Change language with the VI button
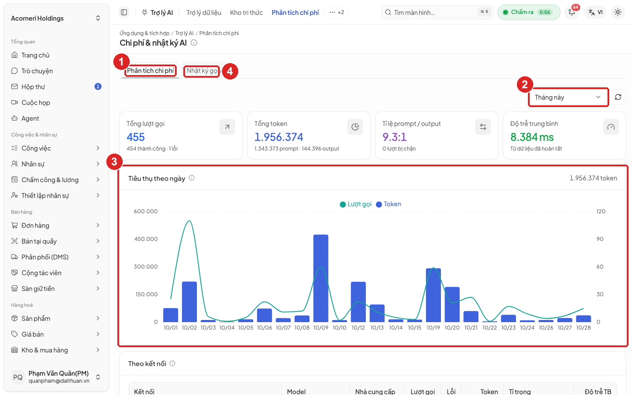This screenshot has width=633, height=395. 596,12
